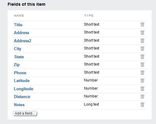Open the Longitude field link

[24, 89]
